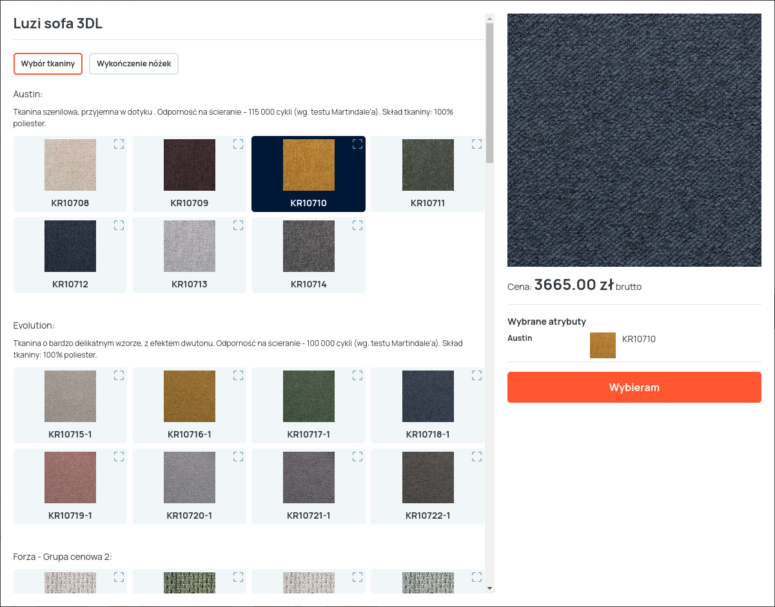This screenshot has height=607, width=775.
Task: Click the enlarge icon on swatch KR10708
Action: [x=119, y=144]
